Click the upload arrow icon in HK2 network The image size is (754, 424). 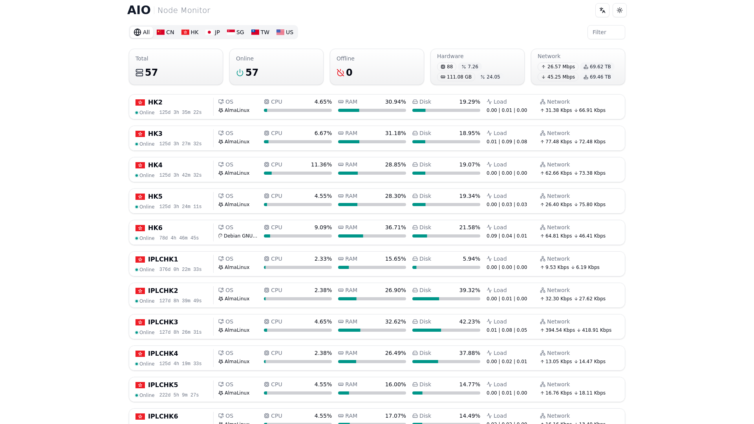coord(542,110)
